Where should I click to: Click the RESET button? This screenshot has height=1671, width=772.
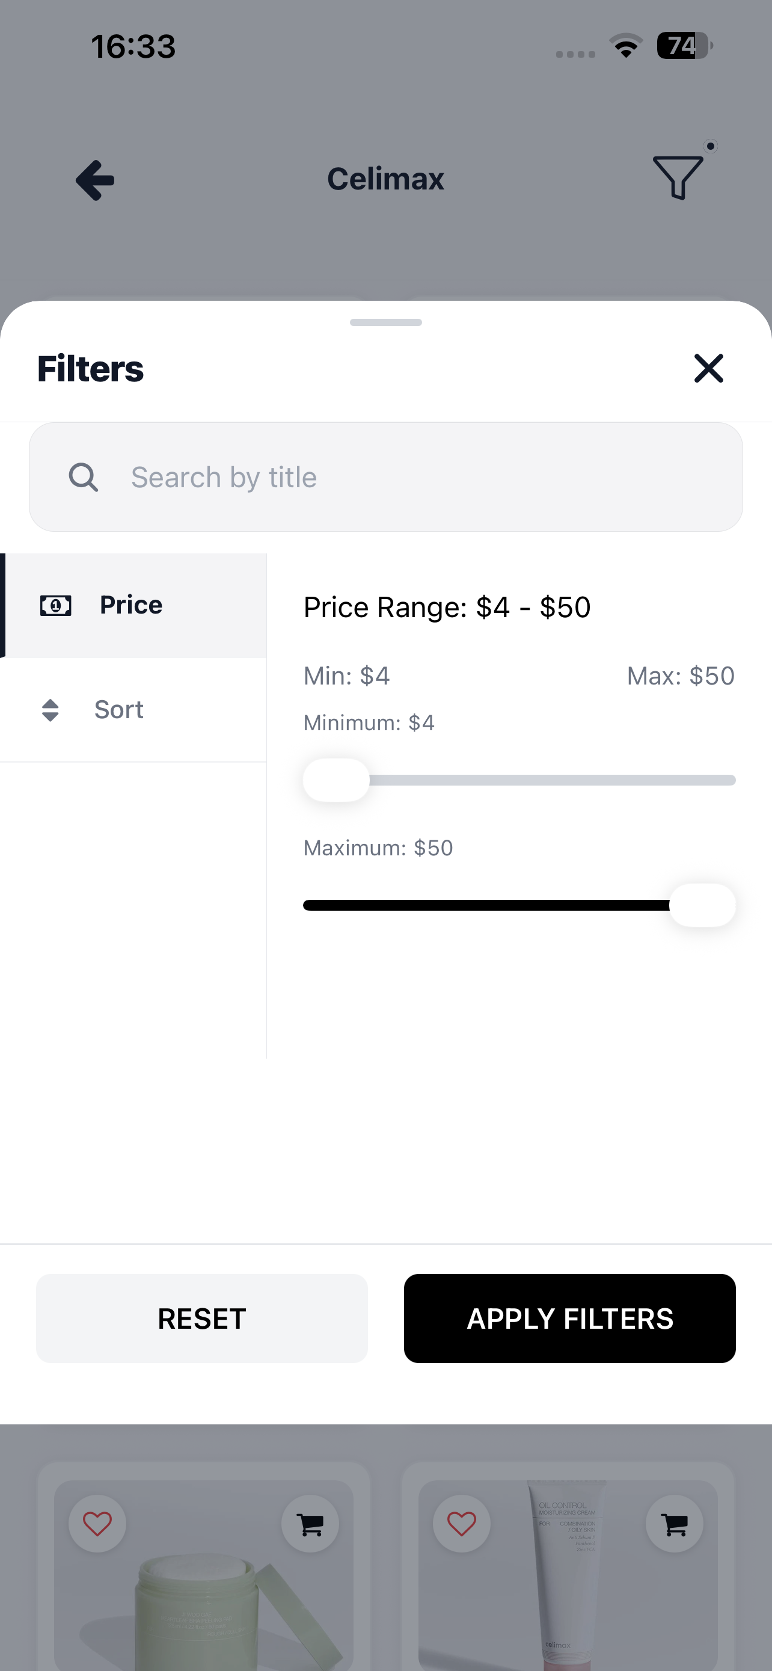coord(201,1318)
